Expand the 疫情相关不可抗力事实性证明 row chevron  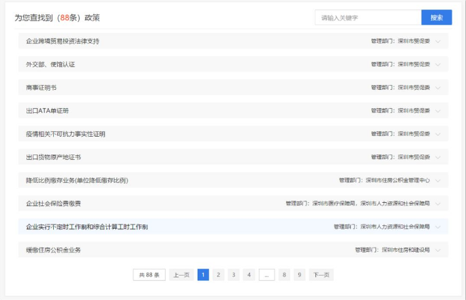[438, 134]
